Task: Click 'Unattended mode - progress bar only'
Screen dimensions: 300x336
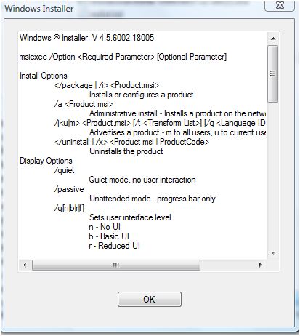Action: click(x=153, y=199)
